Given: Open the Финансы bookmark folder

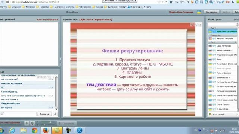Looking at the screenshot, I should [x=28, y=7].
